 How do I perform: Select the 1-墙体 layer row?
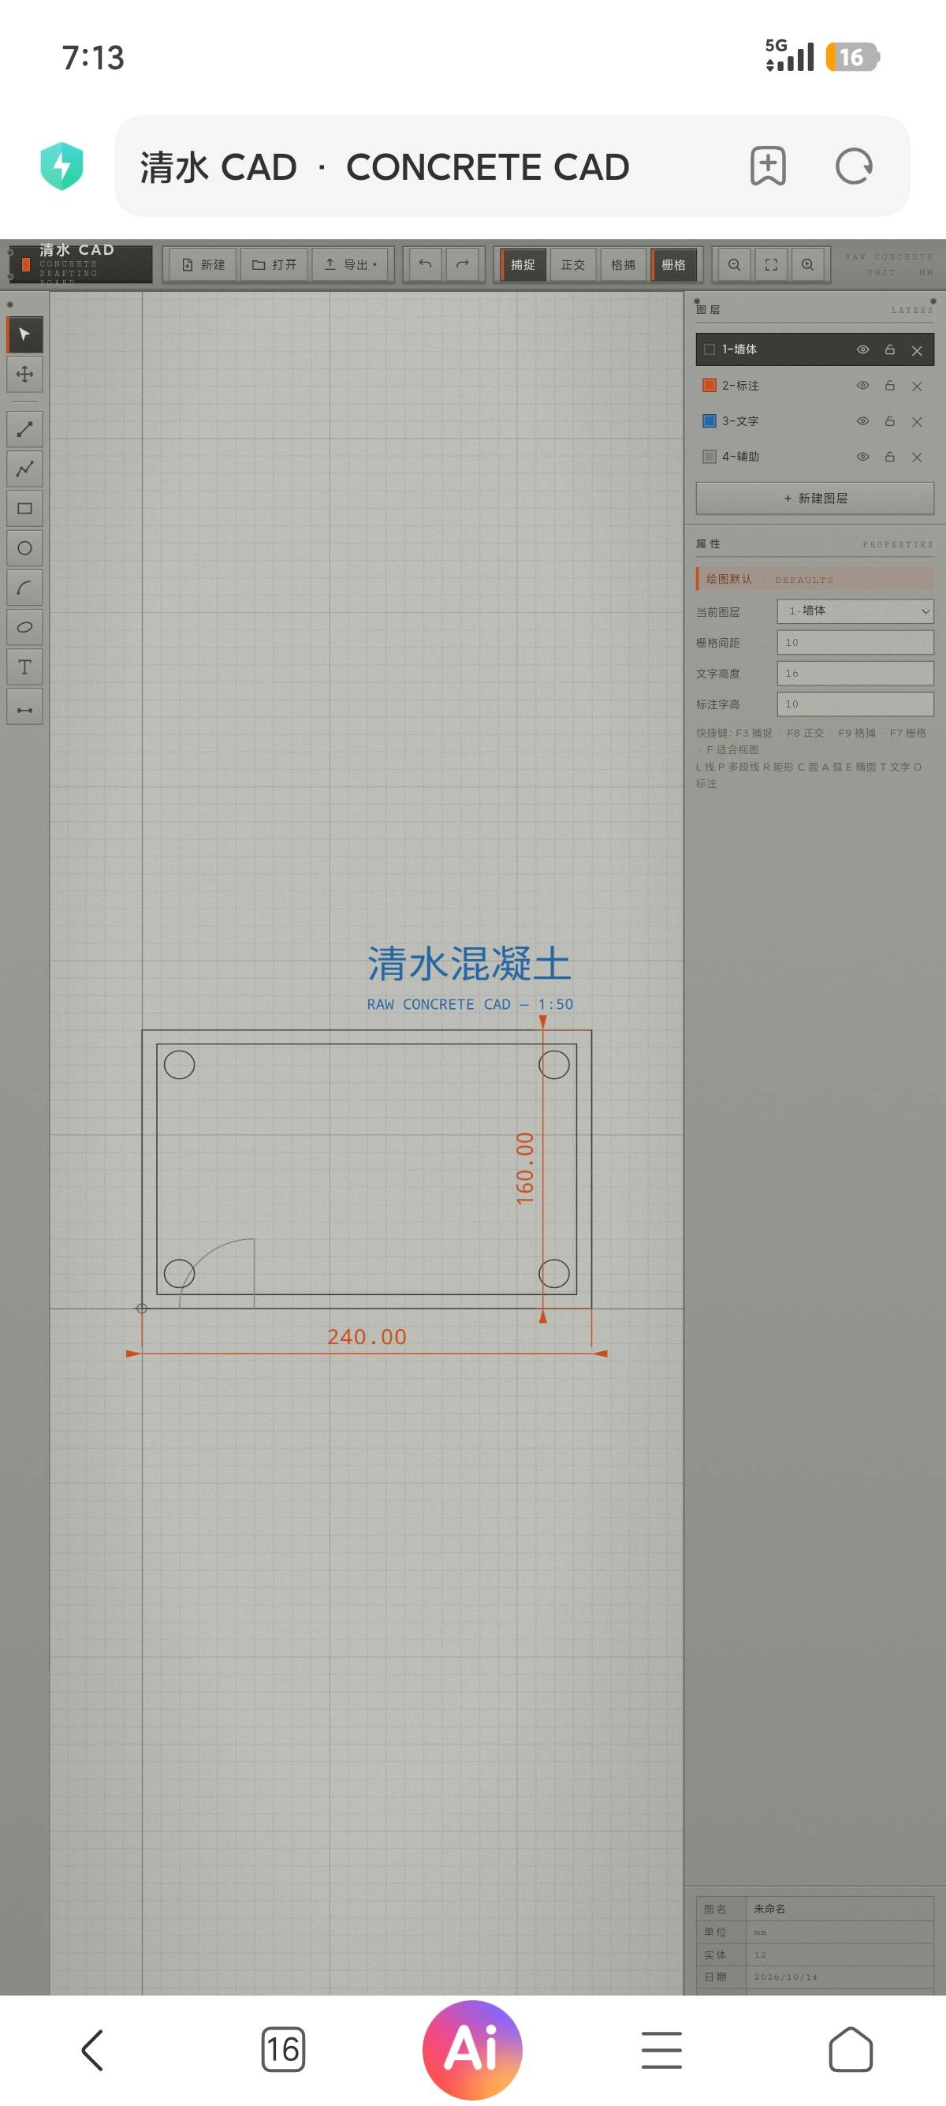coord(814,350)
